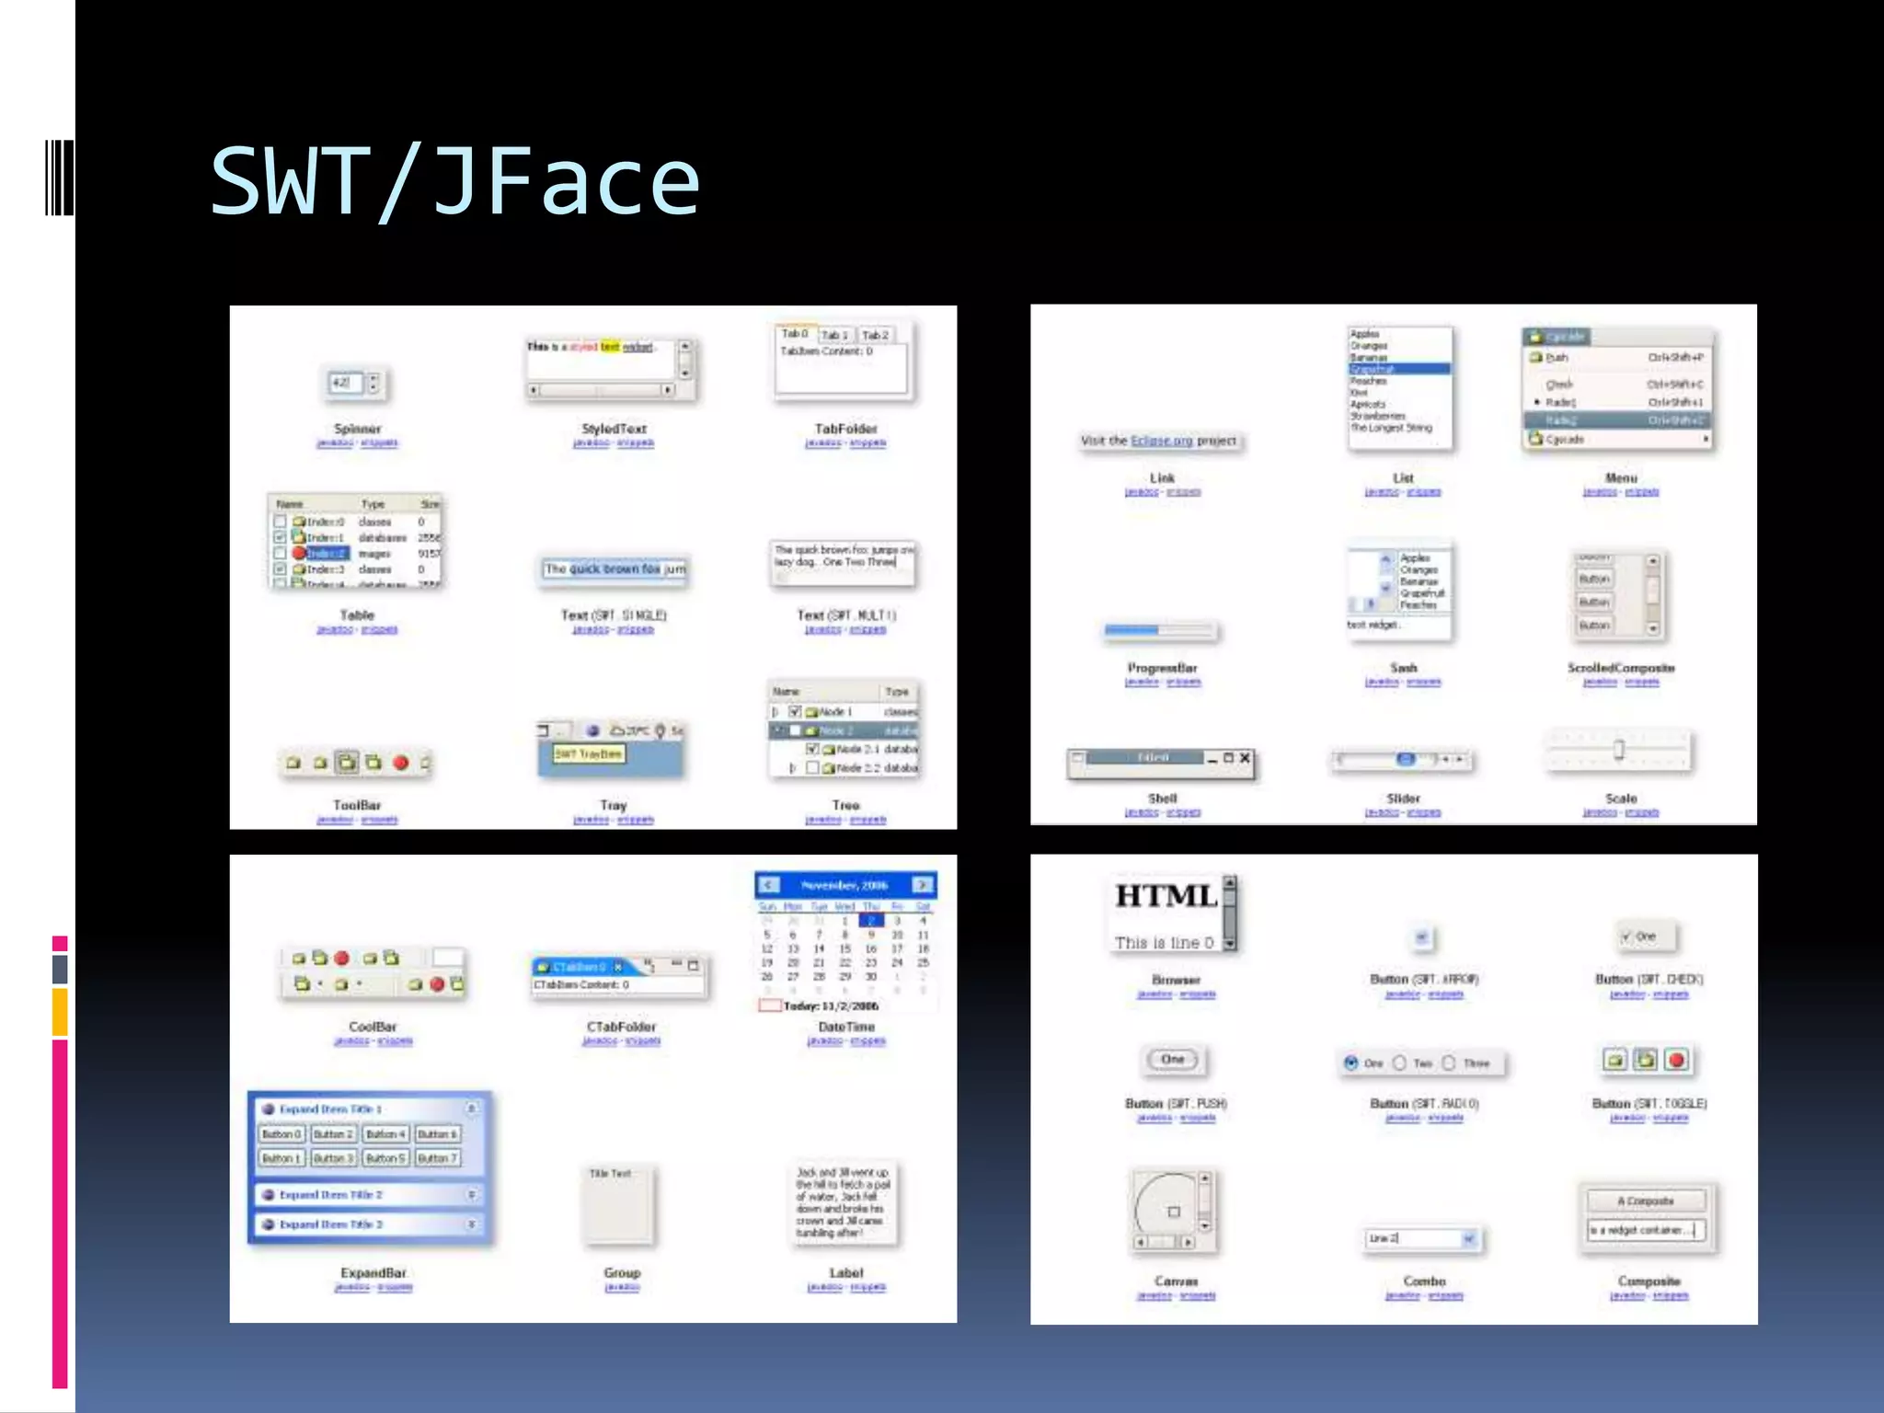This screenshot has height=1413, width=1884.
Task: Close CTabItem 0 with its X icon
Action: [x=618, y=967]
